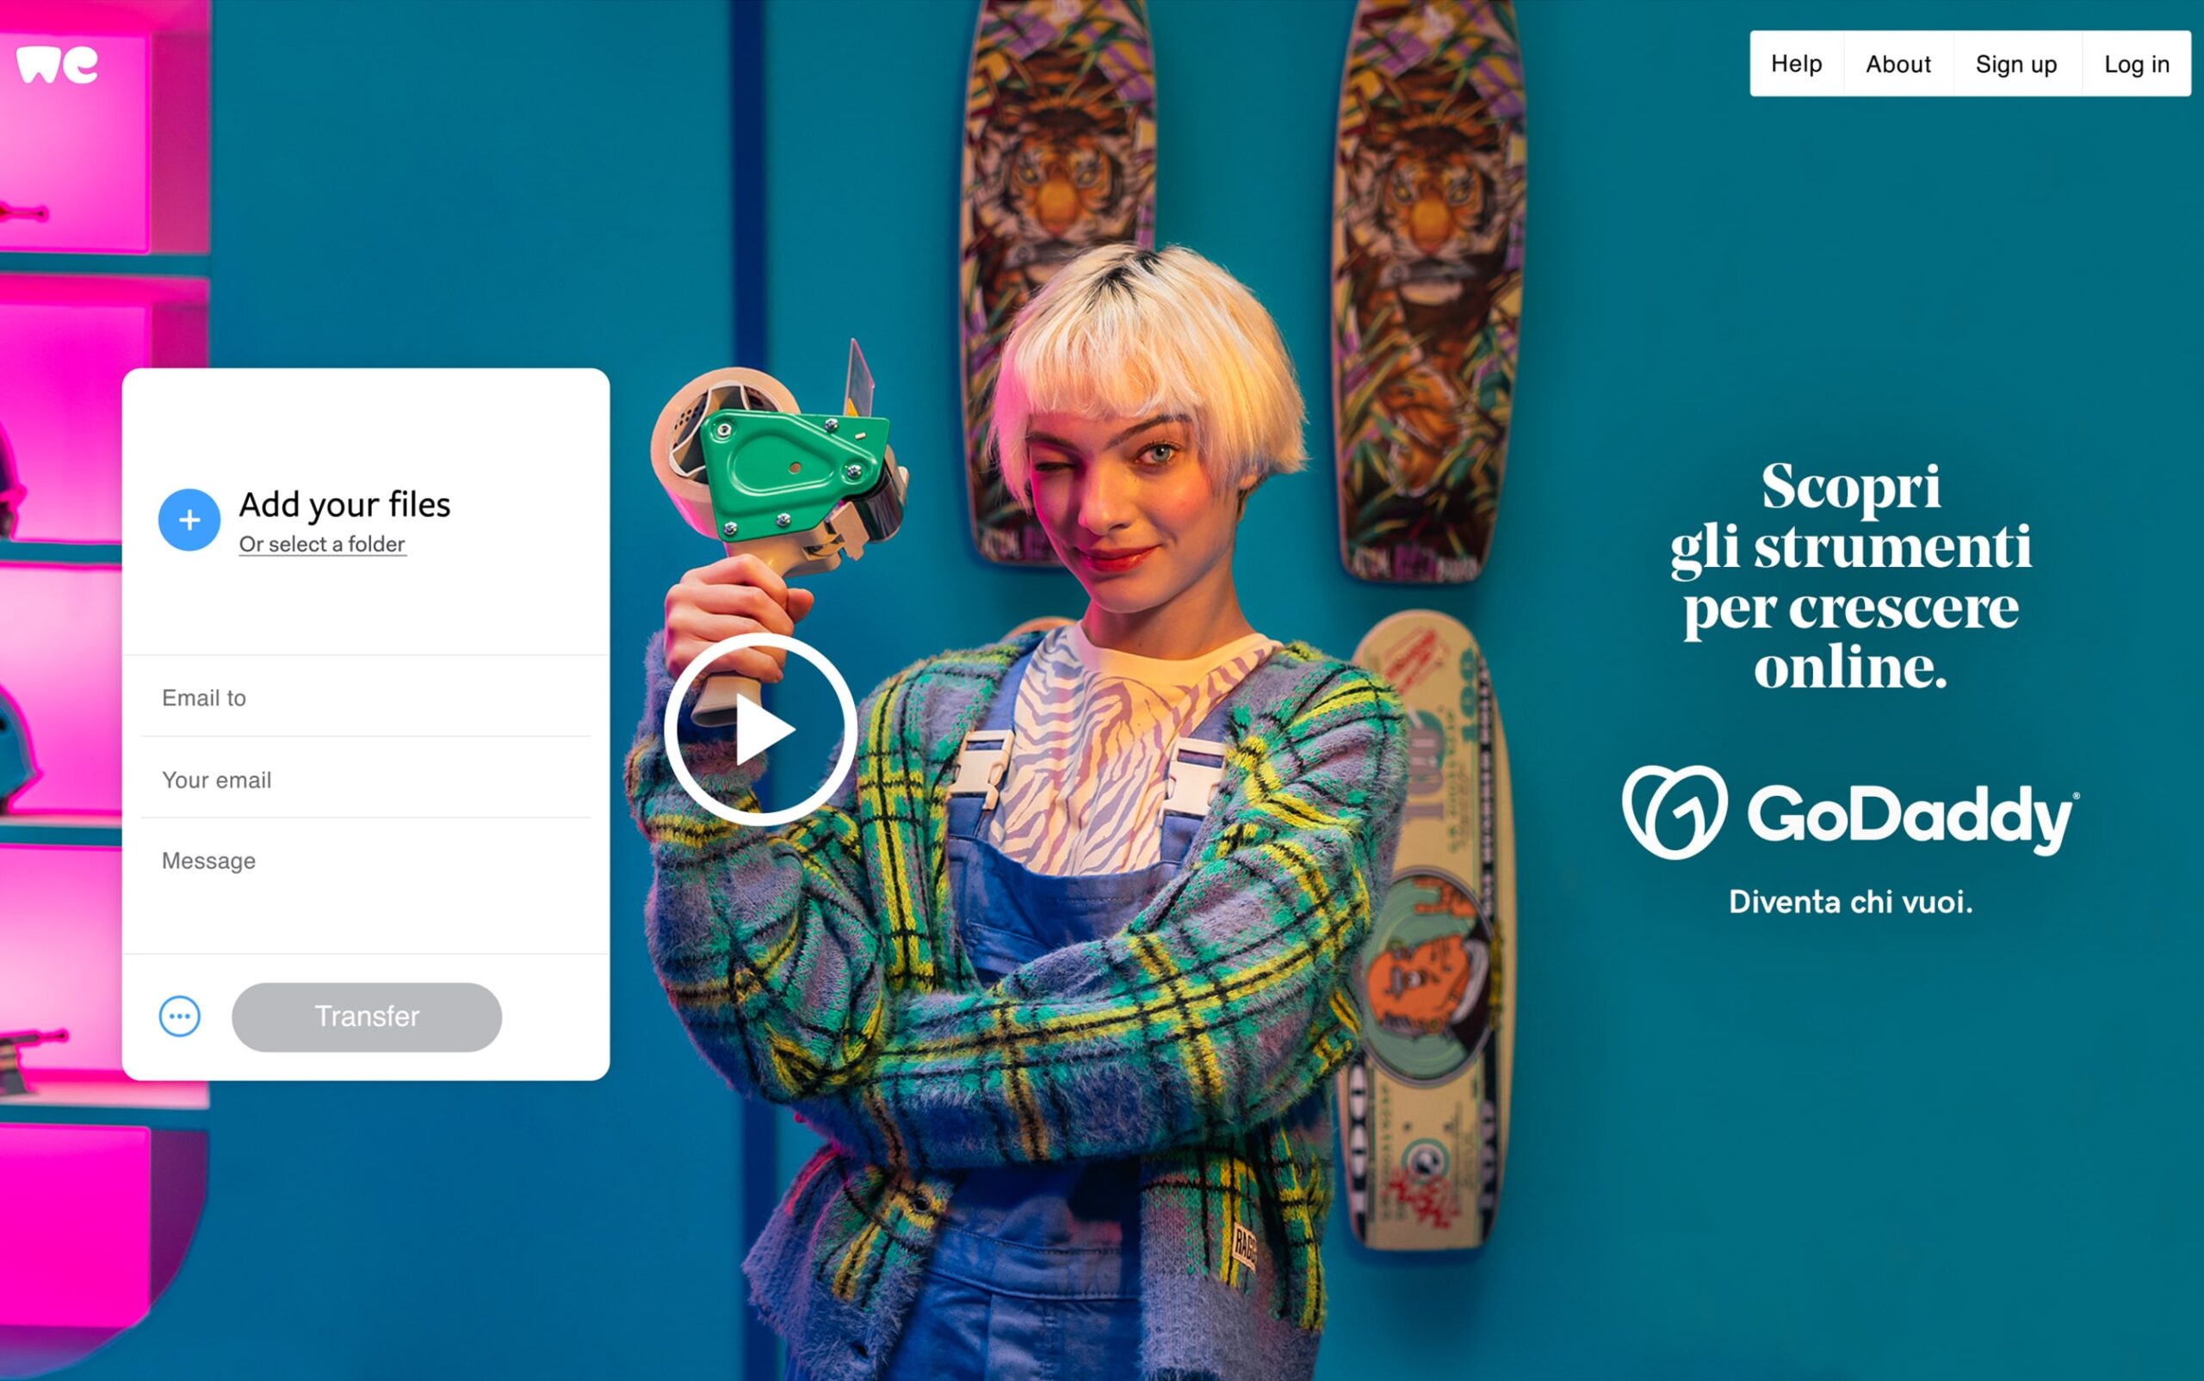Open the About menu item
Image resolution: width=2204 pixels, height=1381 pixels.
pyautogui.click(x=1898, y=64)
